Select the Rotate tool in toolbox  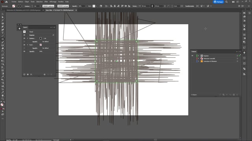point(3,51)
